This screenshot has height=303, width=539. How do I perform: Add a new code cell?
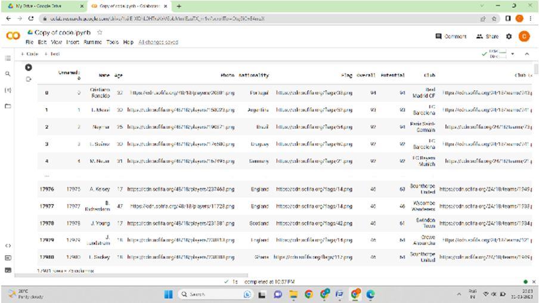30,54
